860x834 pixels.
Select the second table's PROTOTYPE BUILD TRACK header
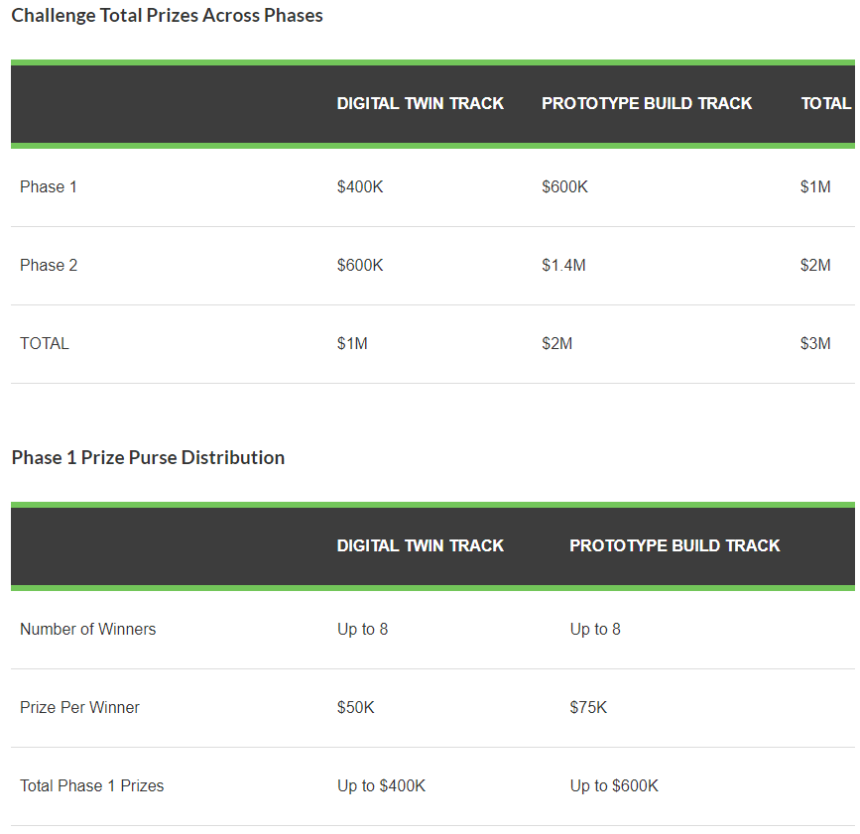pos(675,546)
